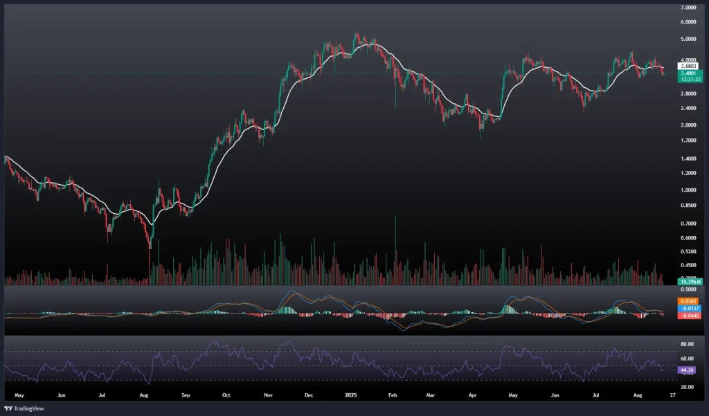Click the 7.0000 level on price axis
The height and width of the screenshot is (416, 709).
[x=689, y=8]
